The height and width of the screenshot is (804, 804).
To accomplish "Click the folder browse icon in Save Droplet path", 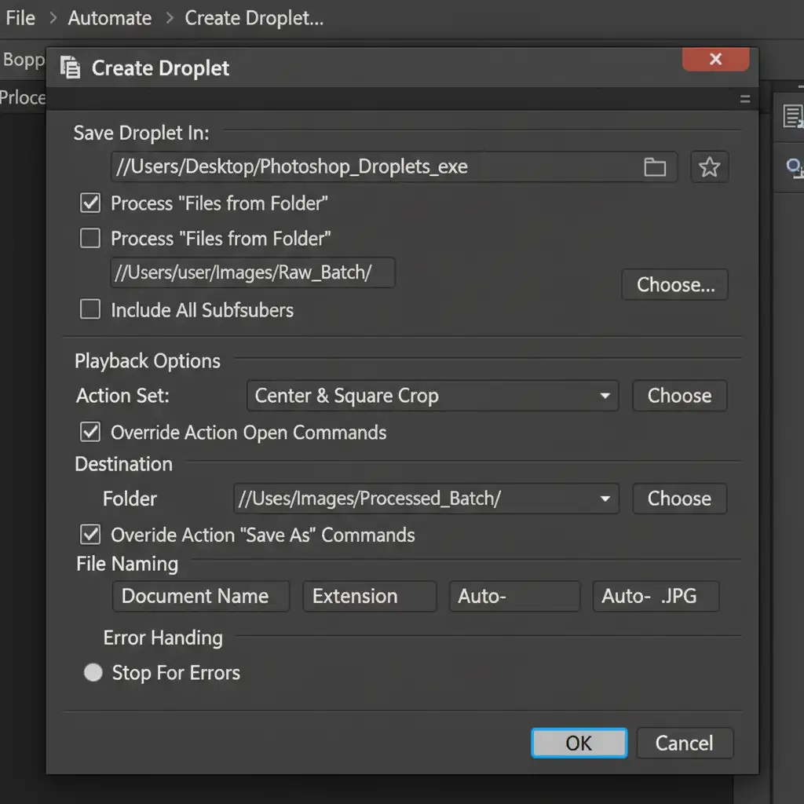I will coord(654,167).
